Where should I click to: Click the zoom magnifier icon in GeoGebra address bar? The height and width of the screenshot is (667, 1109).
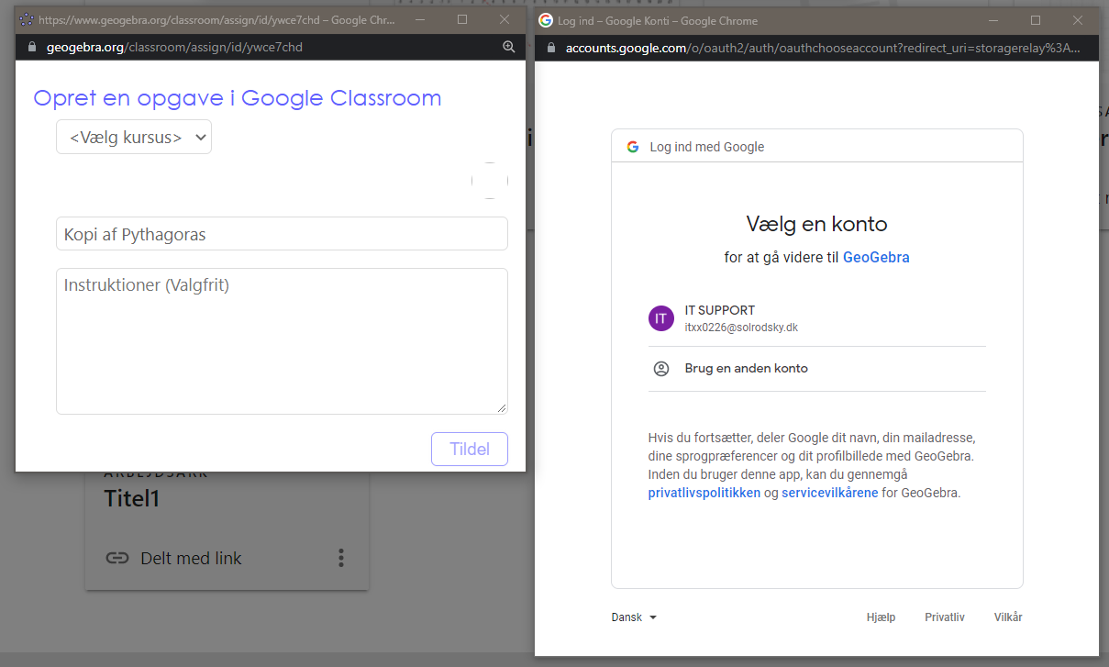(508, 47)
